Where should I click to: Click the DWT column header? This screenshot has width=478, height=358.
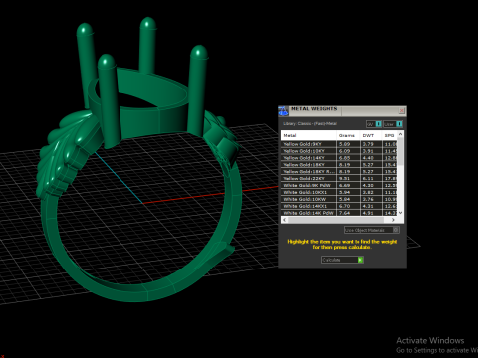click(x=371, y=135)
